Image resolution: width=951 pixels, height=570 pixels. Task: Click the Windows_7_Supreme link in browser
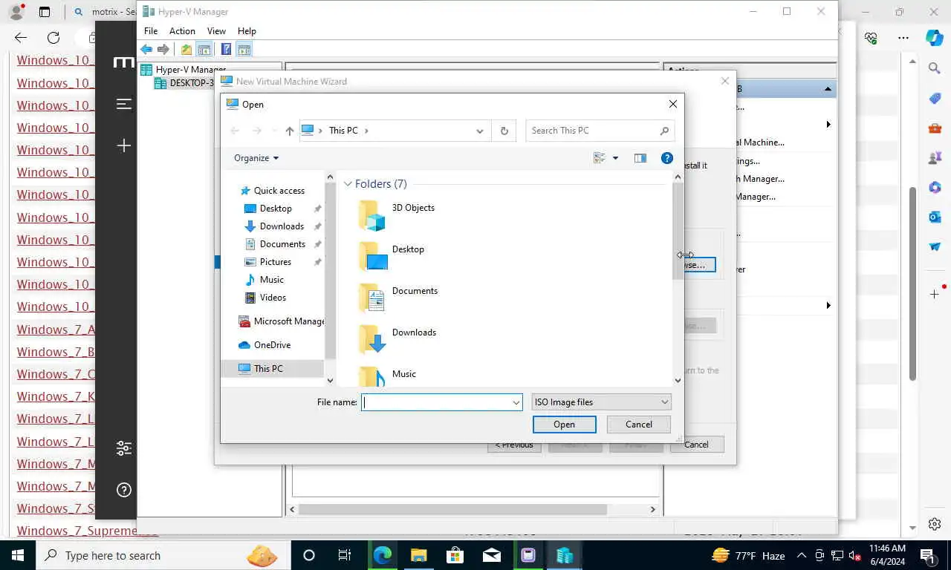pos(88,531)
